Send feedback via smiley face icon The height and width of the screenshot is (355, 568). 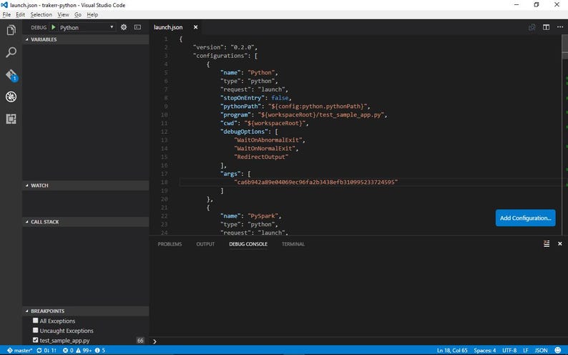click(x=558, y=350)
